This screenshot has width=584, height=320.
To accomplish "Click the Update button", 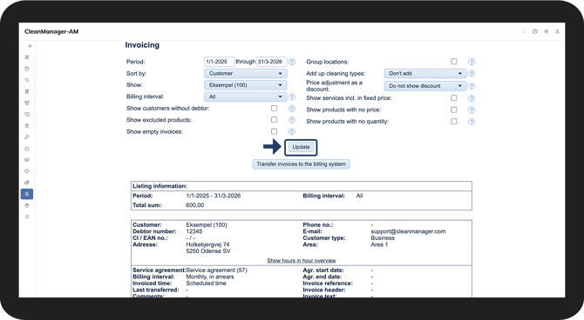I will click(301, 147).
